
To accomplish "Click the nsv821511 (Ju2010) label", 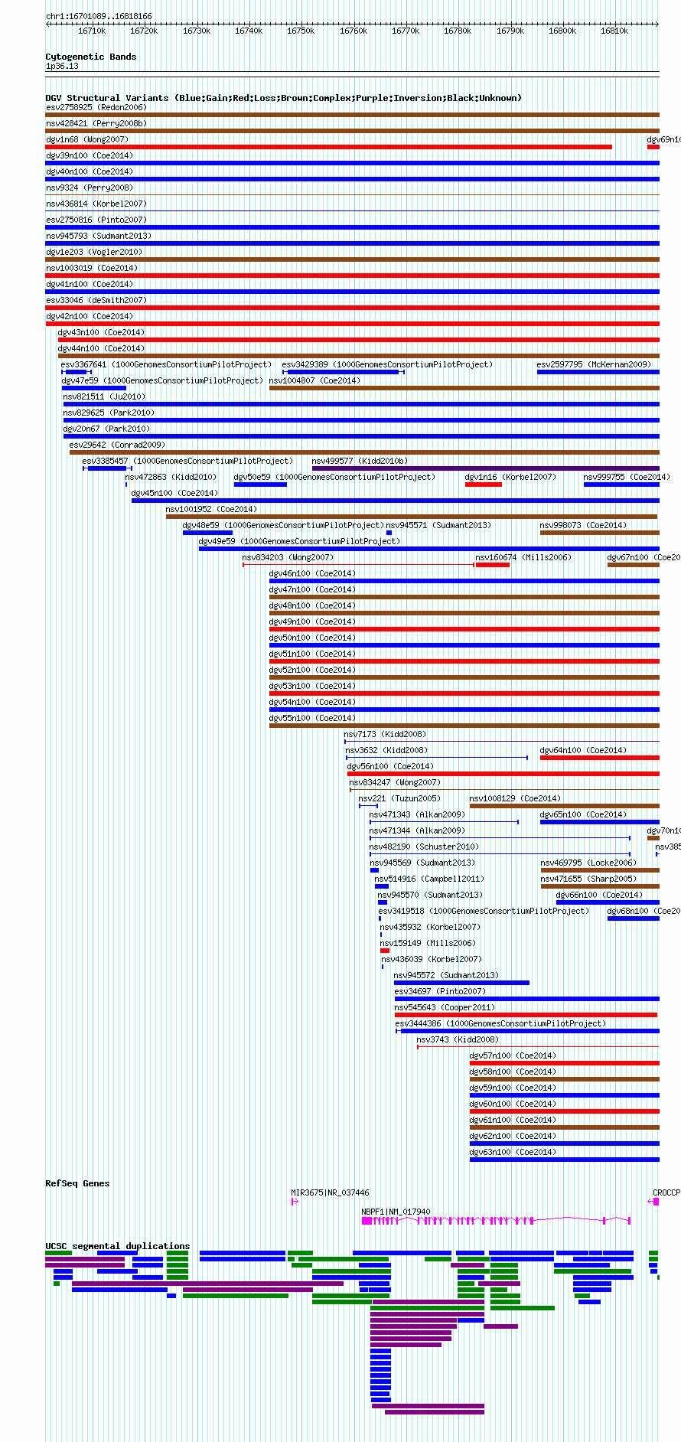I will [x=104, y=396].
